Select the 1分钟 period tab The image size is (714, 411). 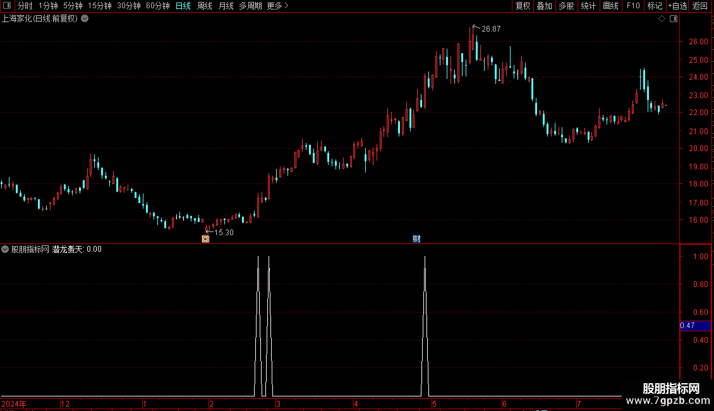click(x=48, y=6)
